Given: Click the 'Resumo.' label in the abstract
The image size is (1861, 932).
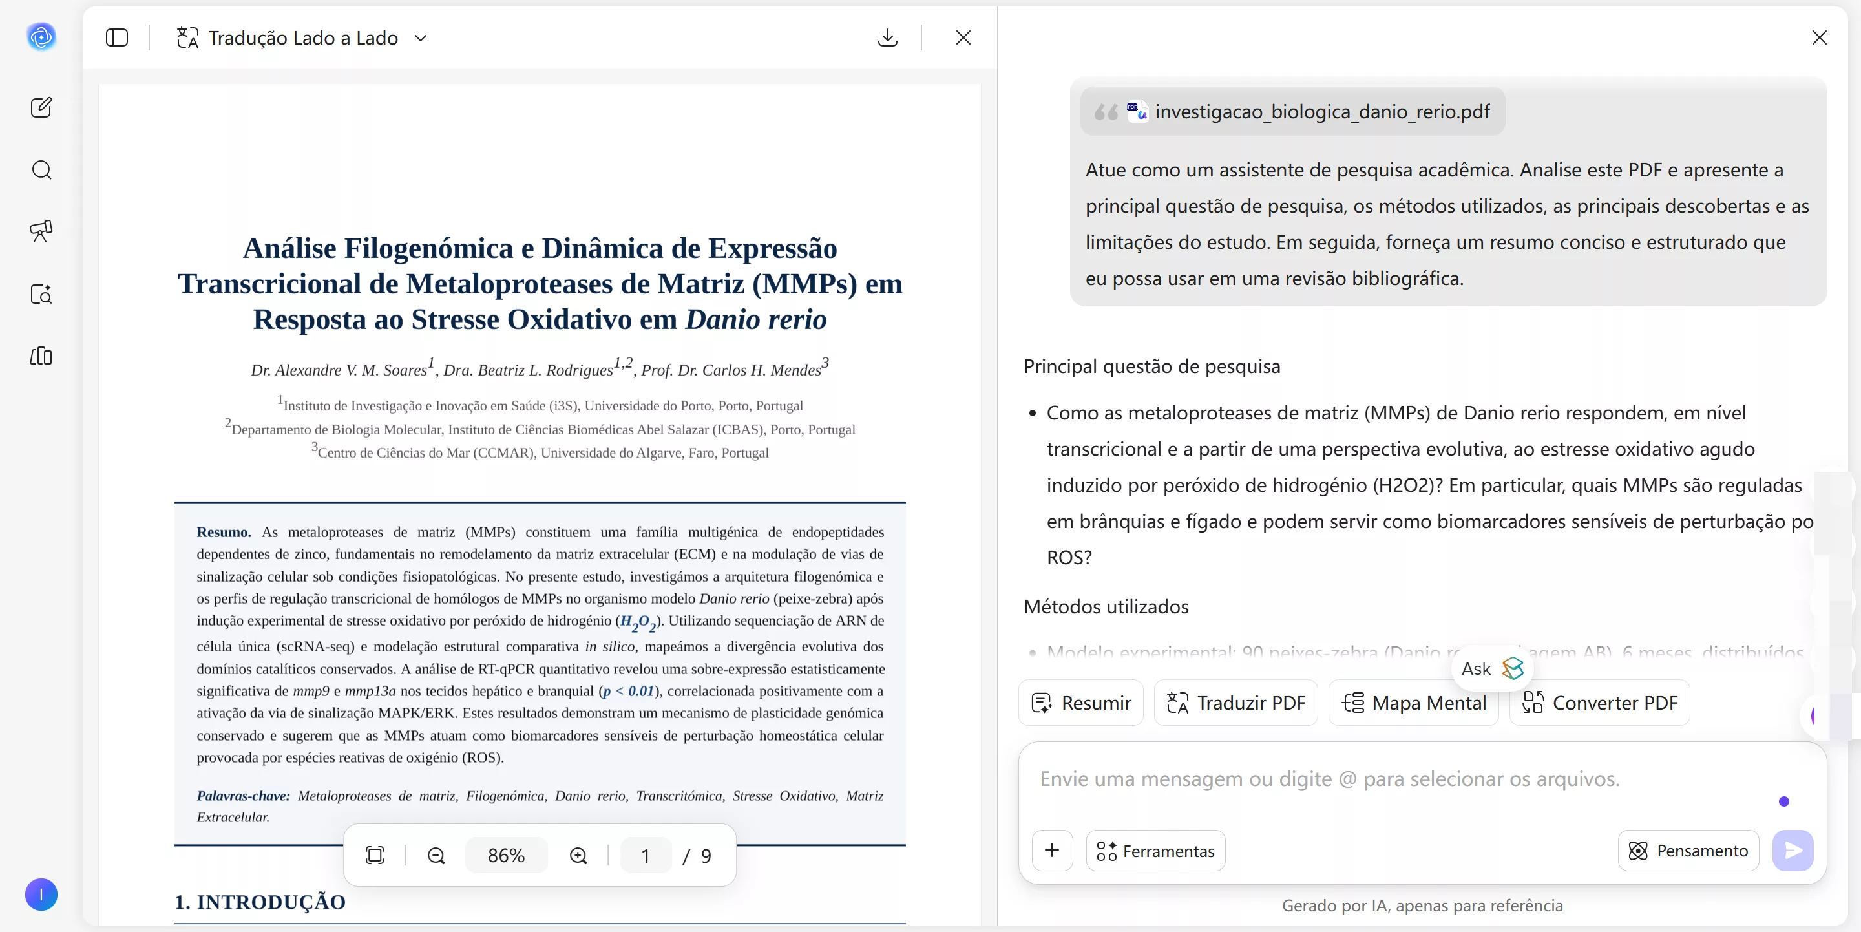Looking at the screenshot, I should tap(224, 532).
